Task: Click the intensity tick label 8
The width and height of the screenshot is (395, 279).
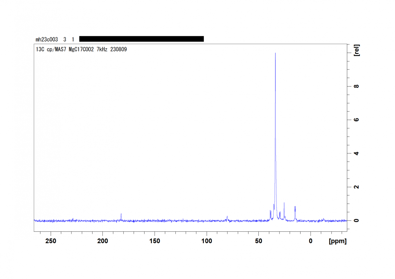Action: [x=356, y=86]
